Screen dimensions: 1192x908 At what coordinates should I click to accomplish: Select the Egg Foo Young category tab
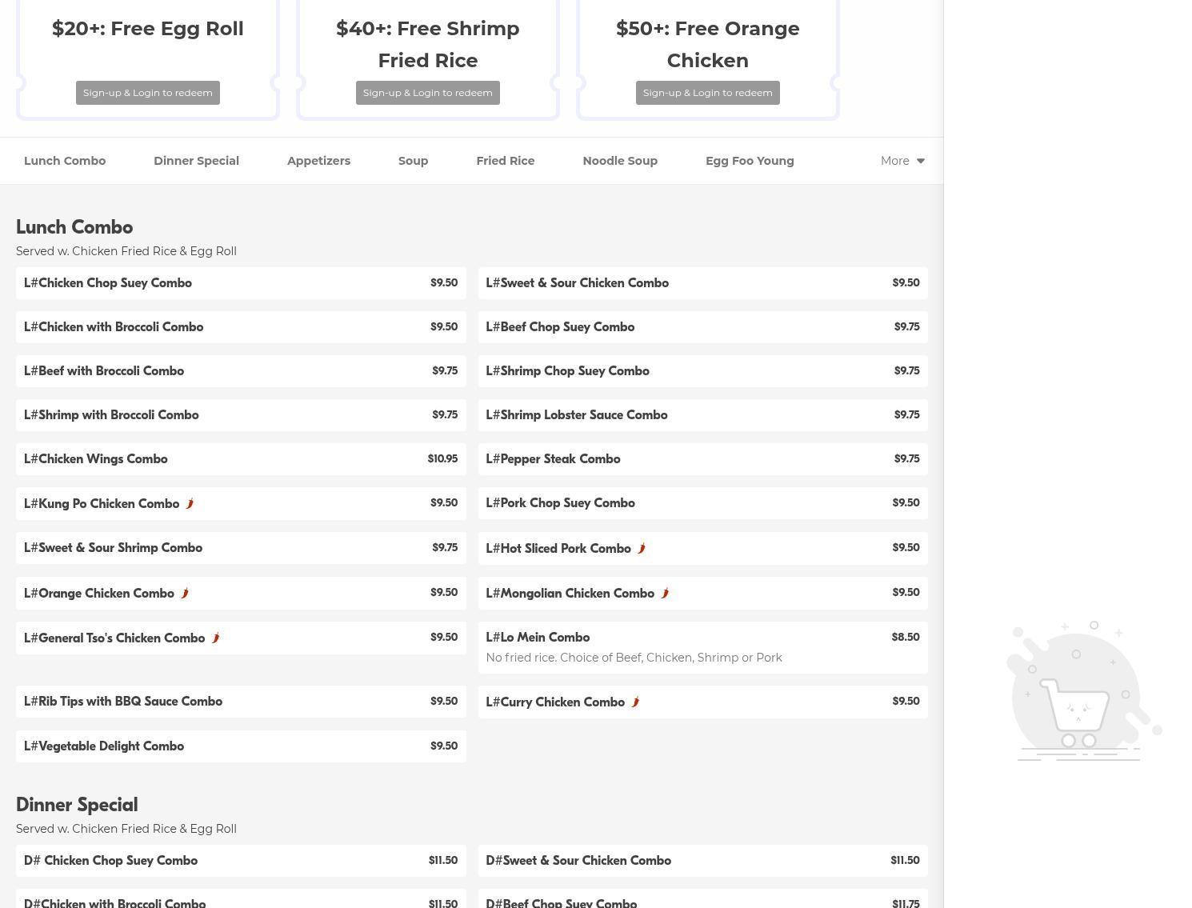750,161
